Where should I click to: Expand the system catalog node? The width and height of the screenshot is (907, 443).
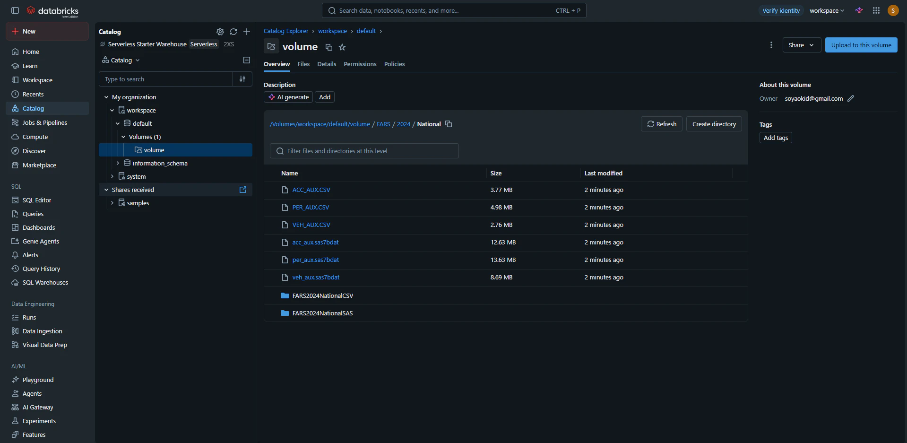tap(112, 176)
